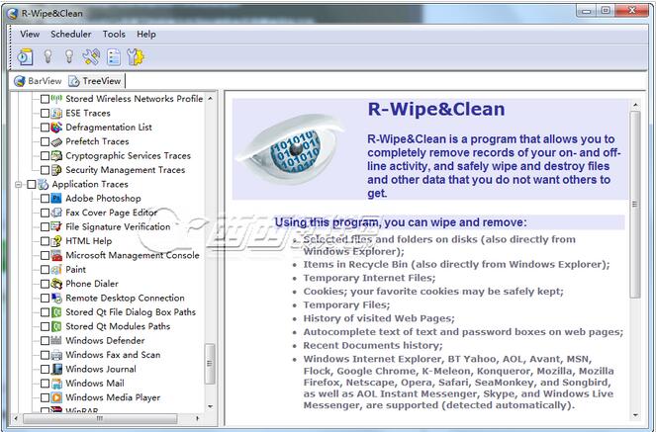Click the lightbulb icon beside the wrench-and-hammer icon
This screenshot has height=432, width=656.
pos(69,56)
